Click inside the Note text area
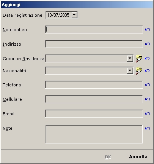 [94, 134]
